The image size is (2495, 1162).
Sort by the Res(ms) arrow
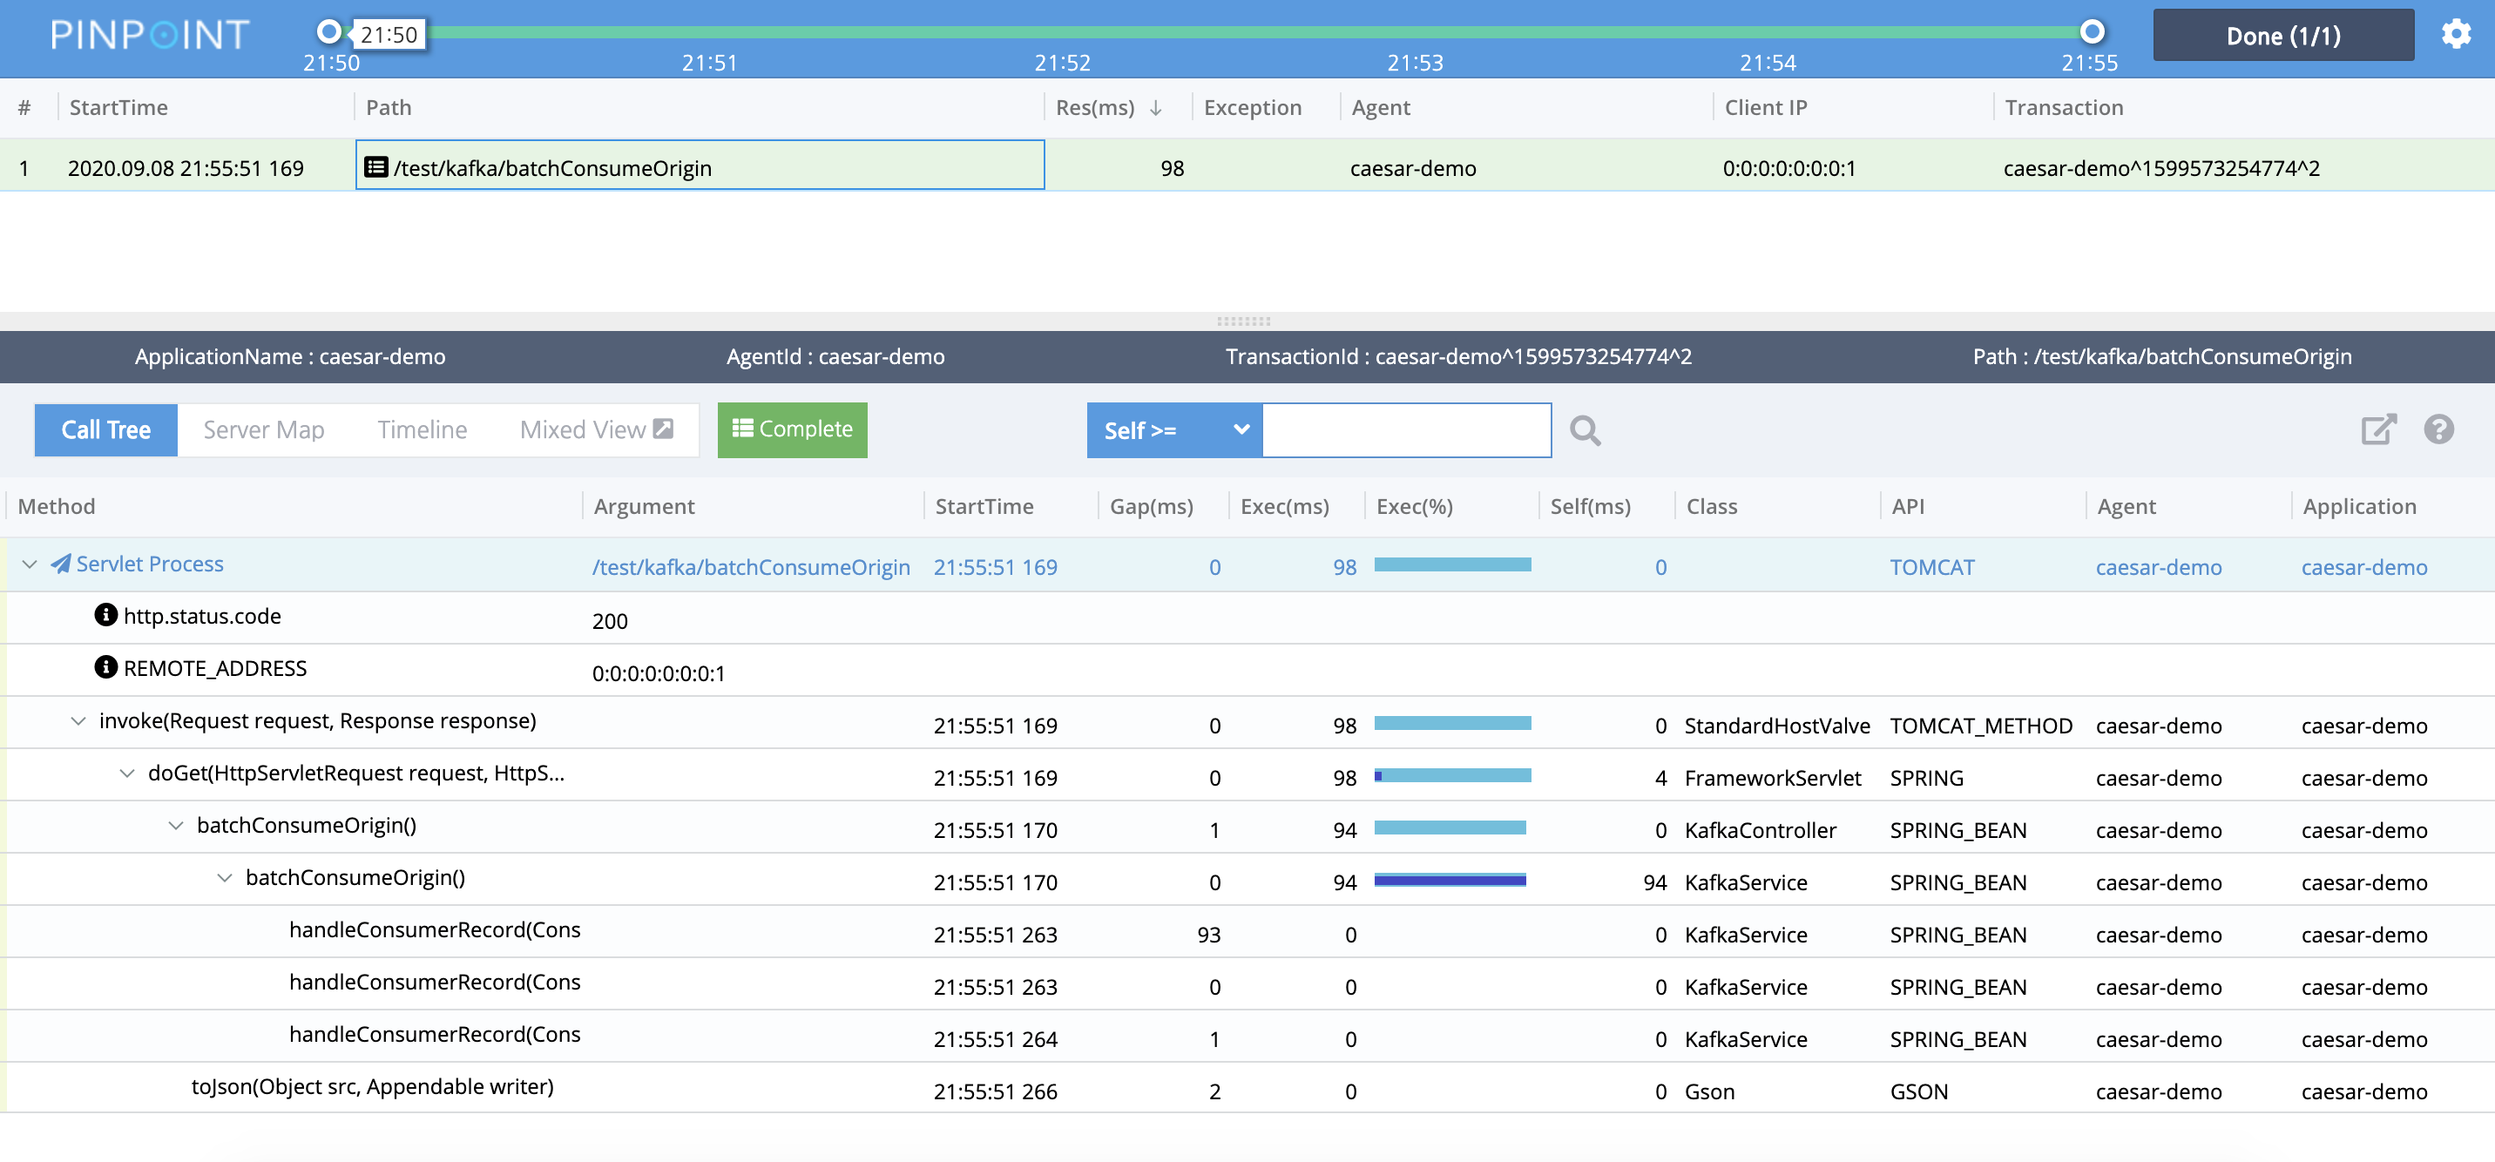click(x=1155, y=109)
